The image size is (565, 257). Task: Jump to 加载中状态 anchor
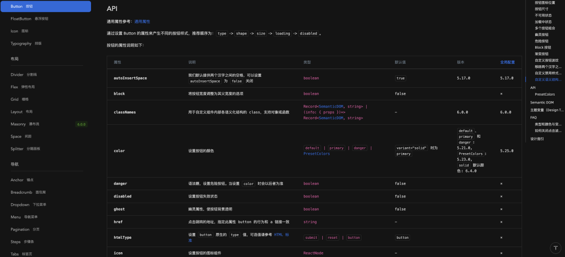(x=543, y=22)
